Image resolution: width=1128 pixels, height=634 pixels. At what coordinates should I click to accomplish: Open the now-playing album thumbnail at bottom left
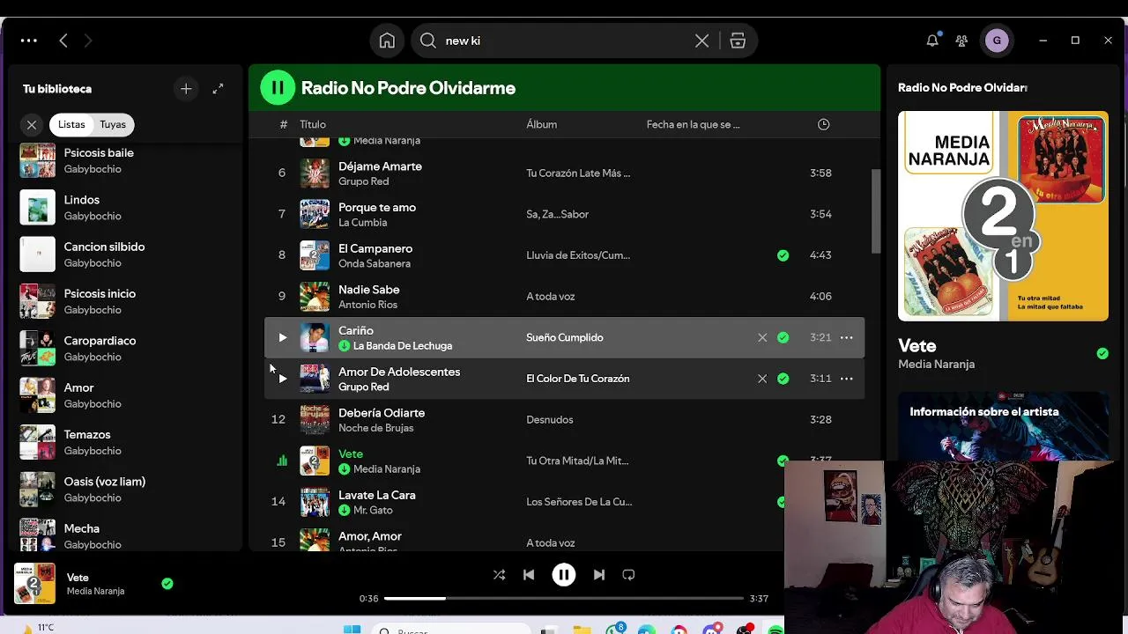pos(34,584)
